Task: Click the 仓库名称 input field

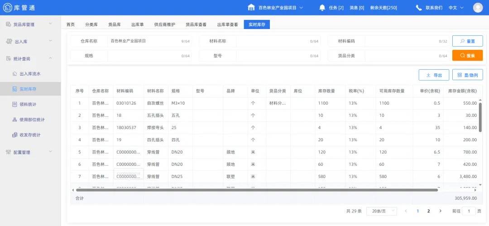Action: pos(149,41)
